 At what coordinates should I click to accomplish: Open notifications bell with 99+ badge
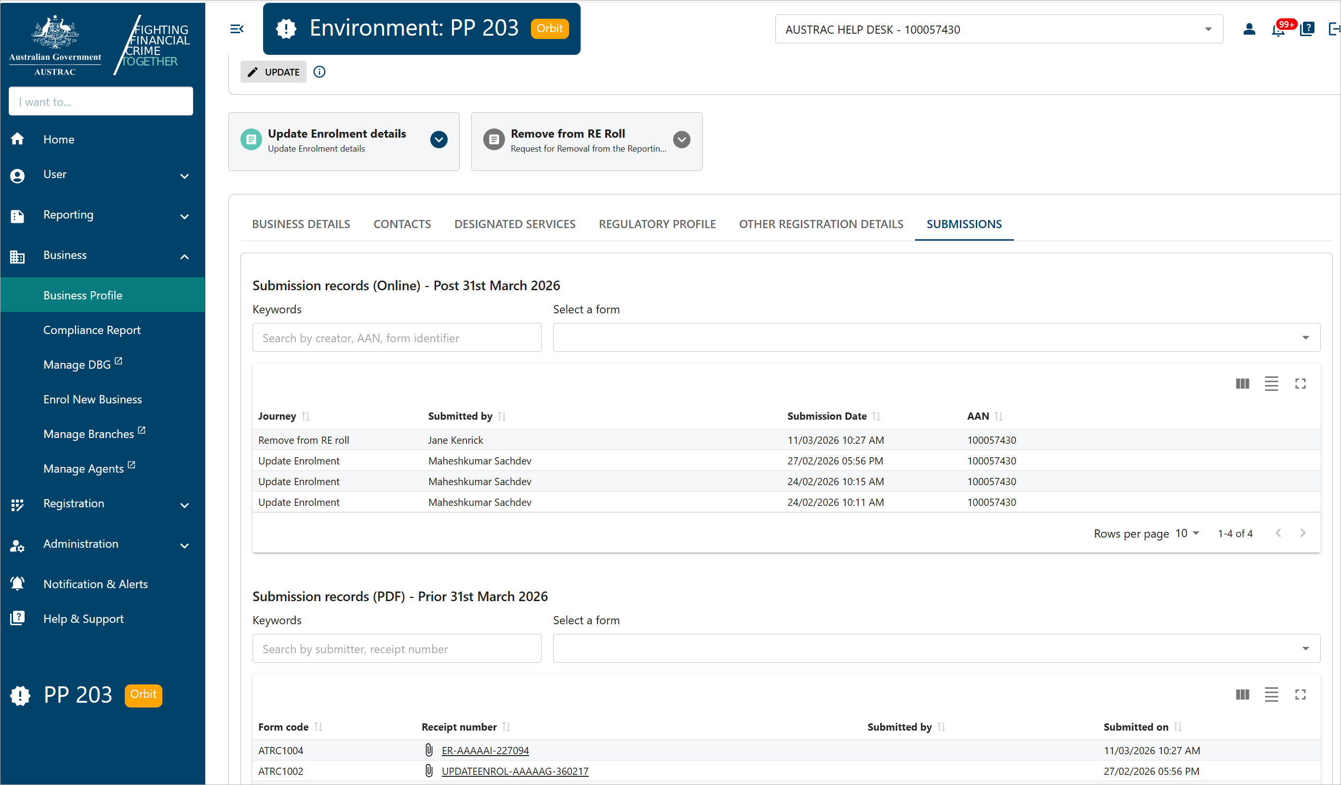[1277, 30]
